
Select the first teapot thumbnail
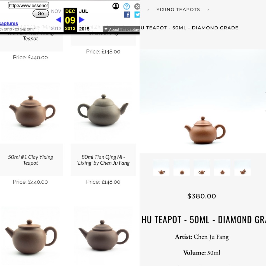[x=161, y=168]
